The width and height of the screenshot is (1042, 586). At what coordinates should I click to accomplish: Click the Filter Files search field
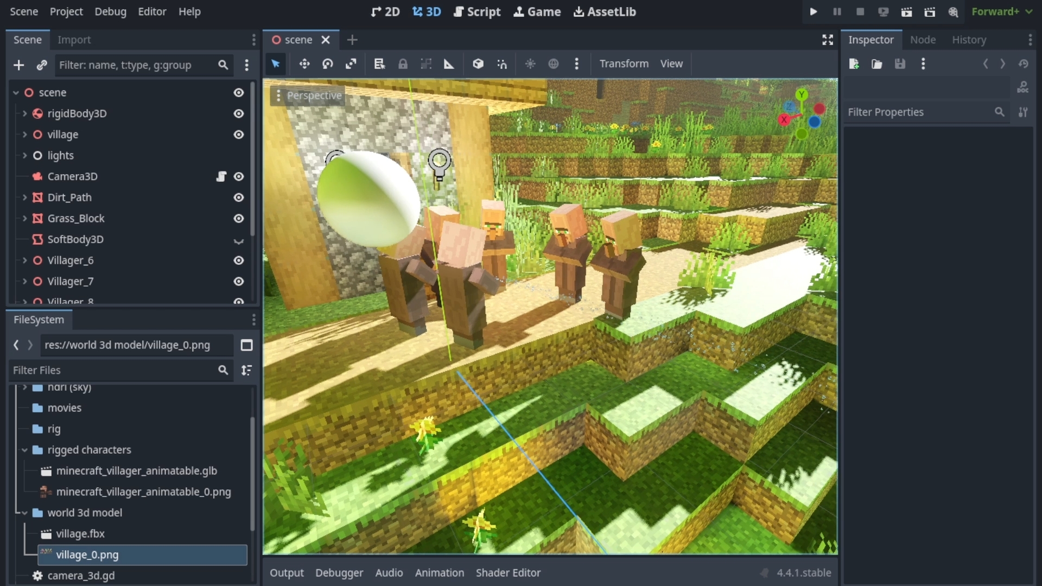[120, 370]
